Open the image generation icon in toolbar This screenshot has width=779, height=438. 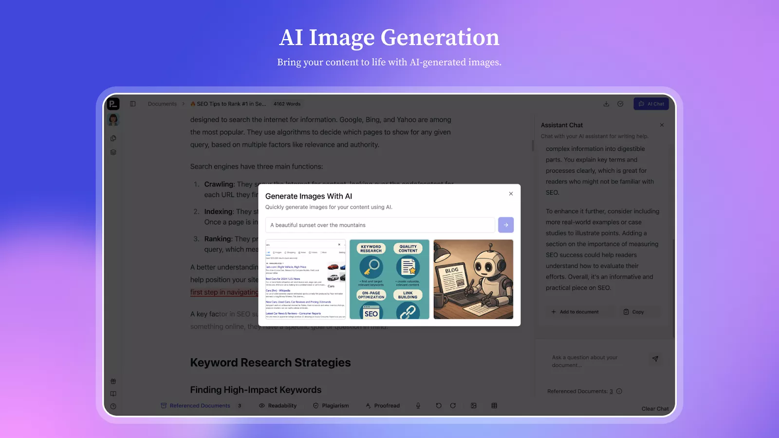(474, 405)
